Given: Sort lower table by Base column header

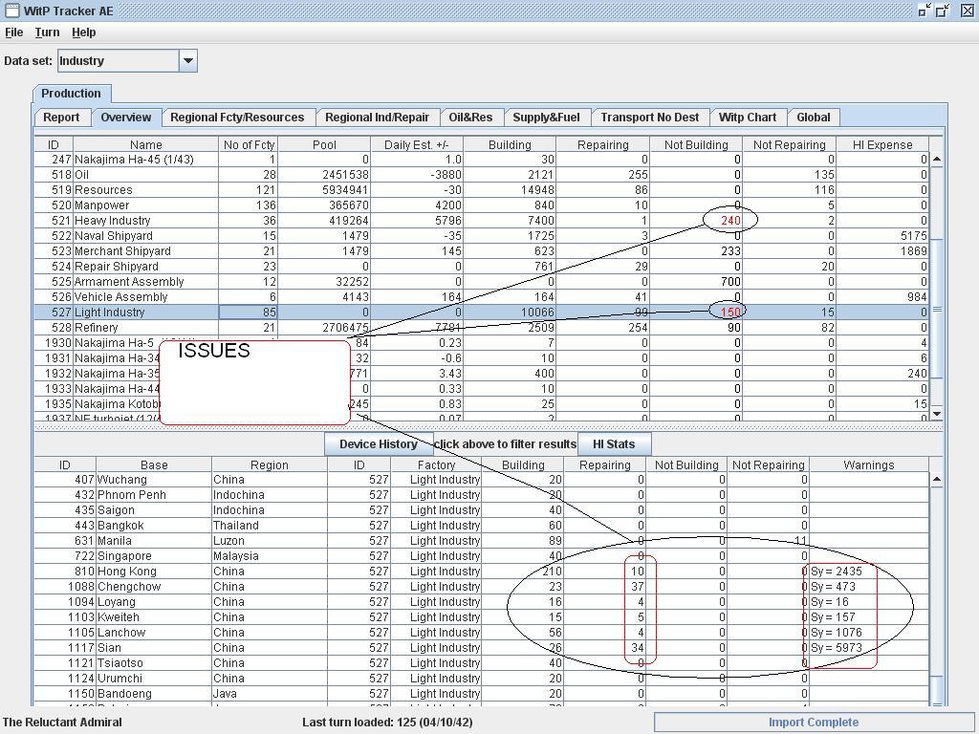Looking at the screenshot, I should [154, 465].
